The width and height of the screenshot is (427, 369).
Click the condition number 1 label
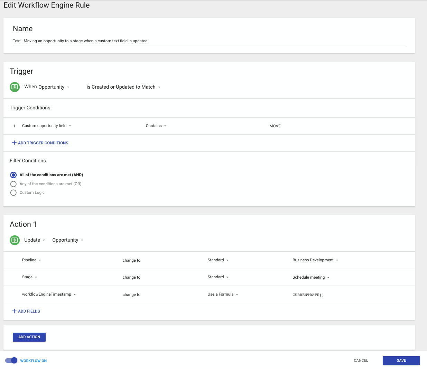(x=14, y=126)
